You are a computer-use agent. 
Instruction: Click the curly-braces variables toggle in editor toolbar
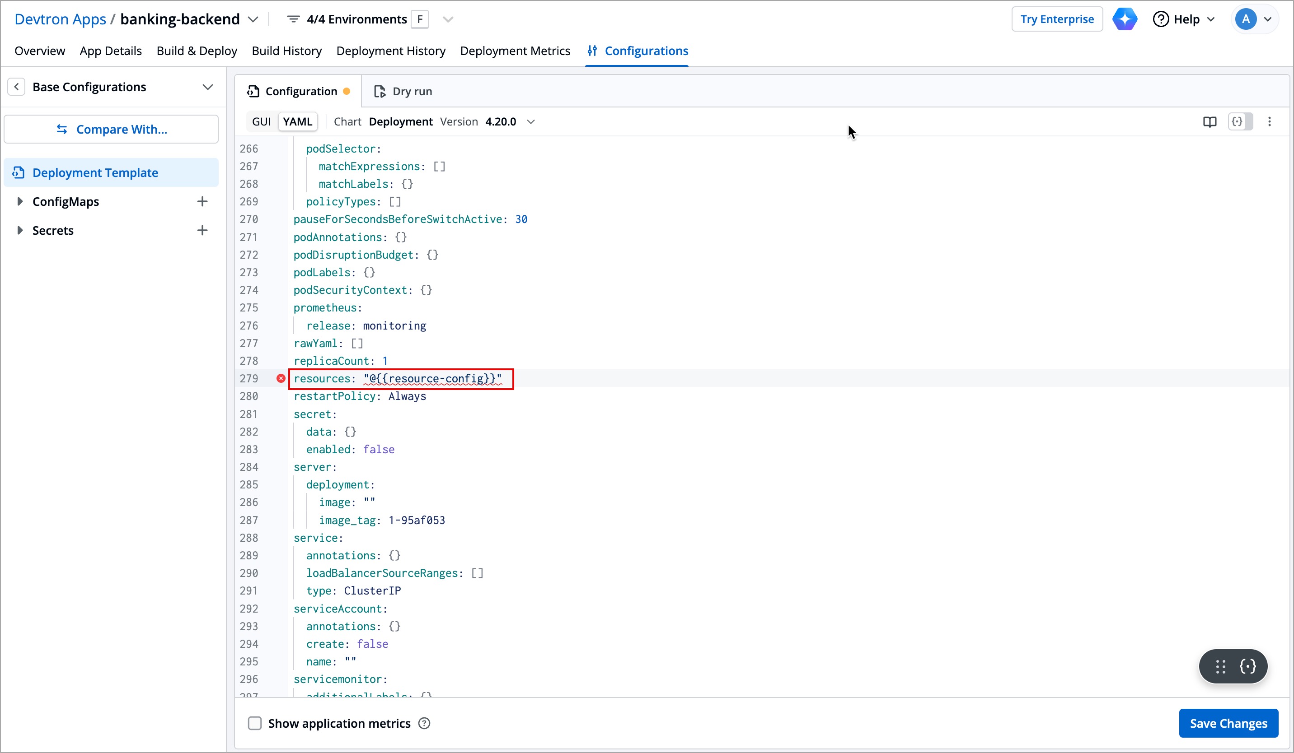[1238, 121]
